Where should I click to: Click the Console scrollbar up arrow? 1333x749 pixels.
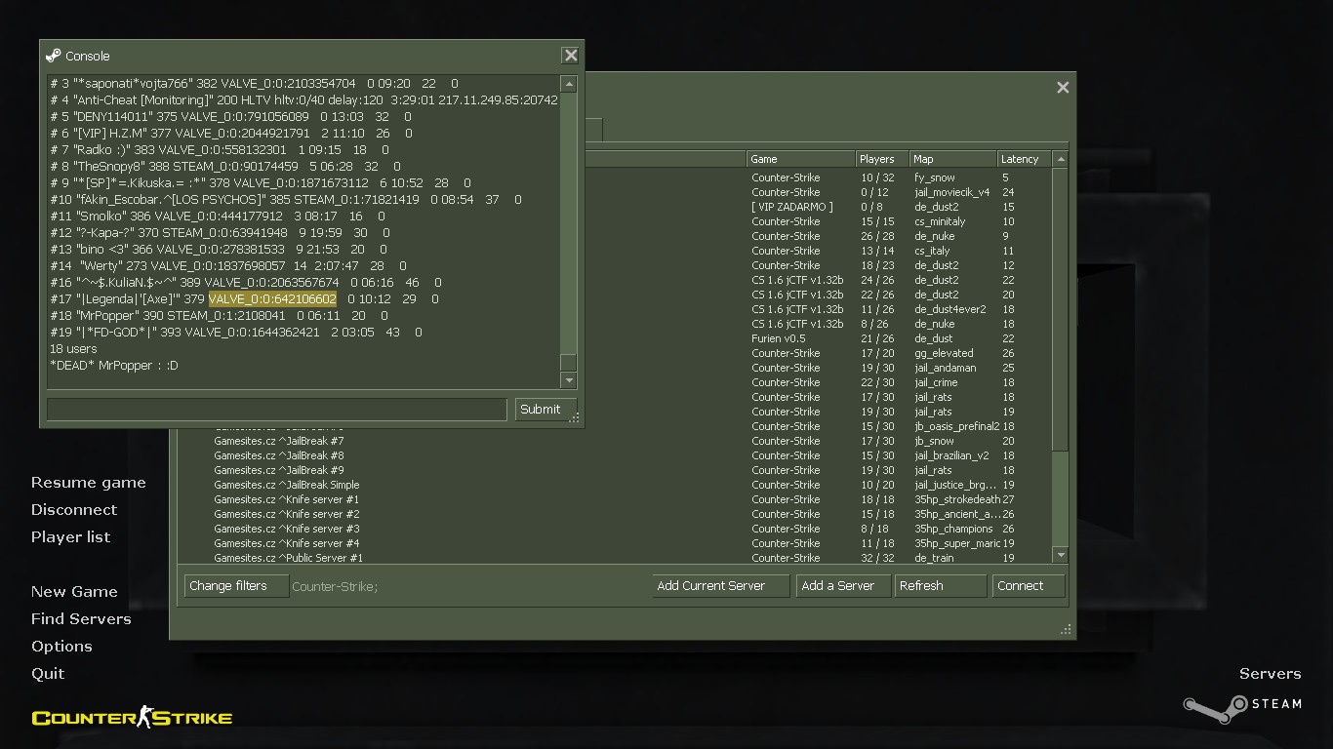568,84
